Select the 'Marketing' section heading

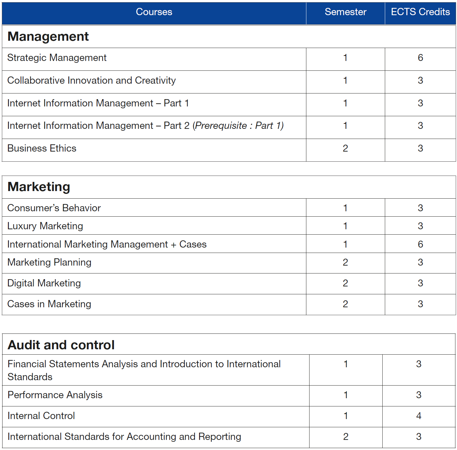click(x=39, y=187)
